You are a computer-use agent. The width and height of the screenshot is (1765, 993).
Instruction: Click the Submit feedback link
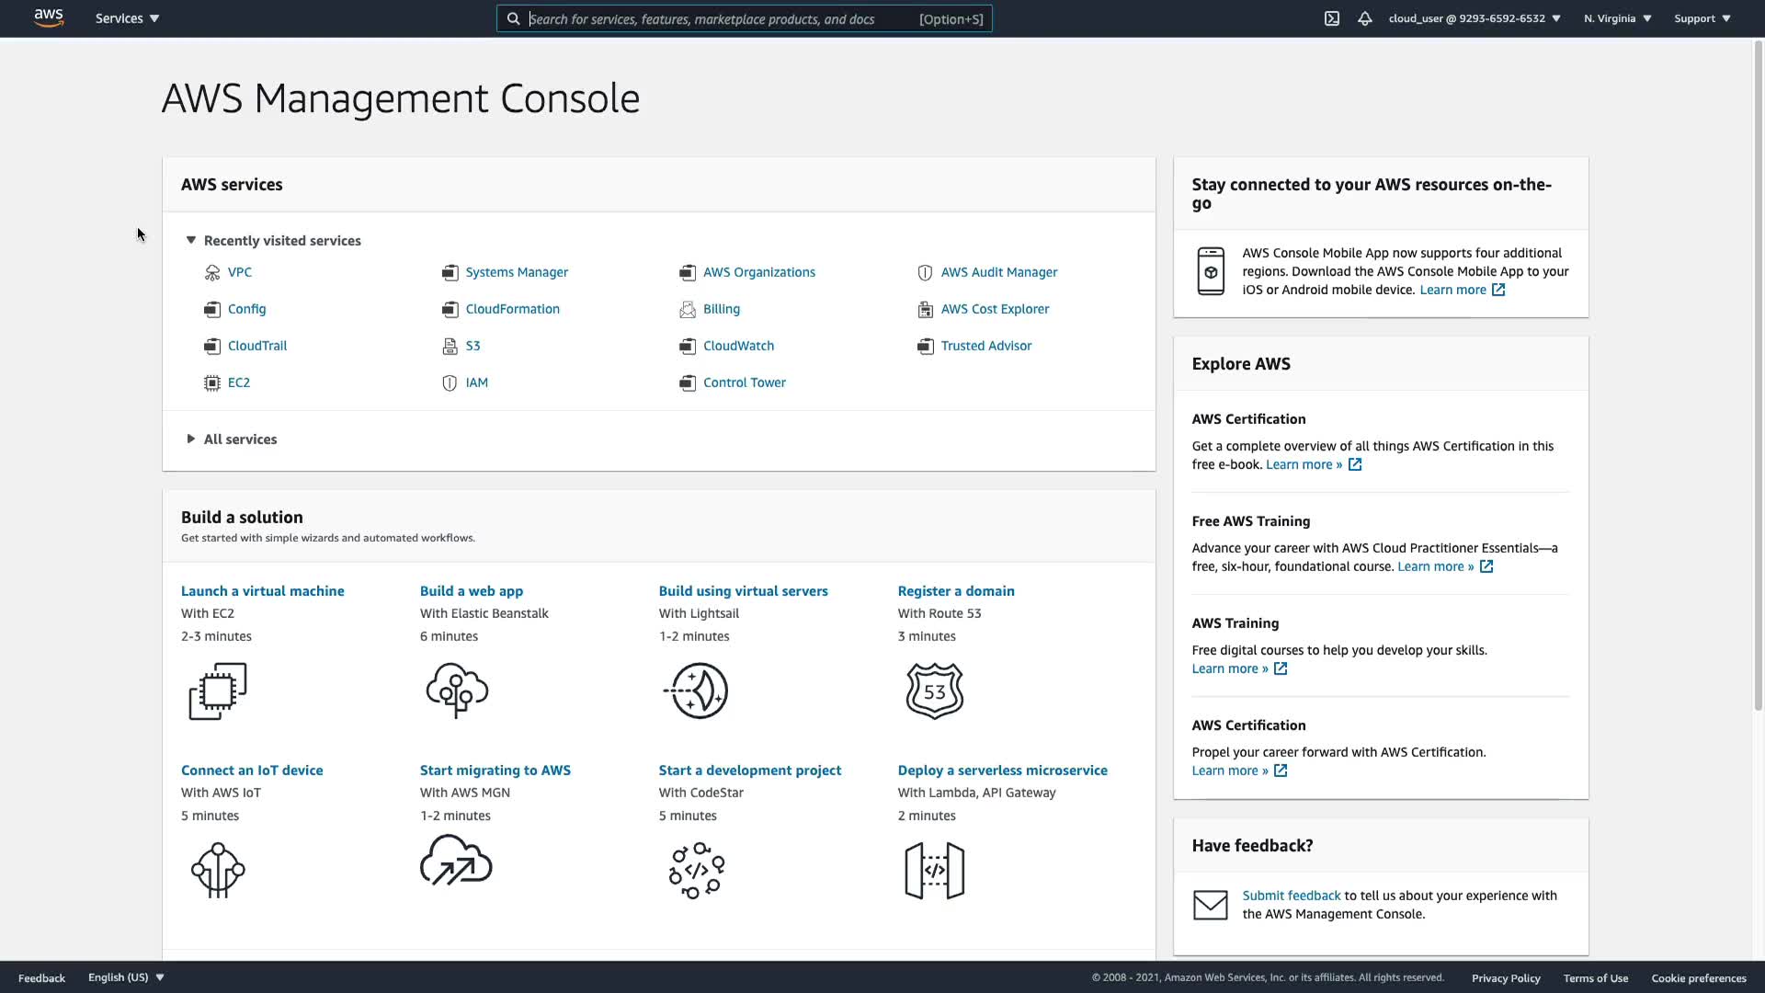click(1291, 896)
